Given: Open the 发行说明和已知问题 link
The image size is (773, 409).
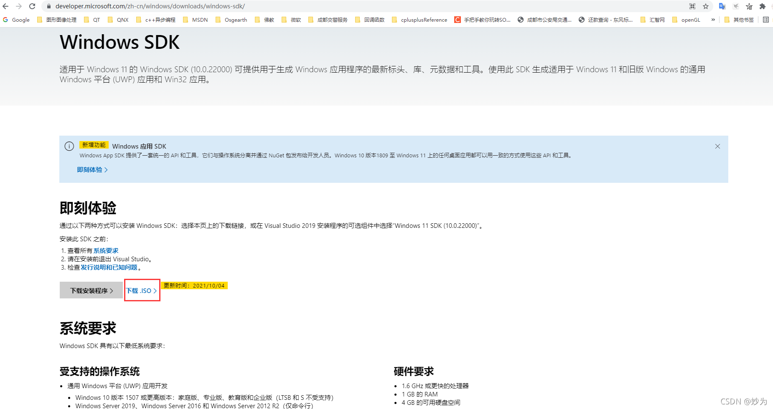Looking at the screenshot, I should point(109,268).
